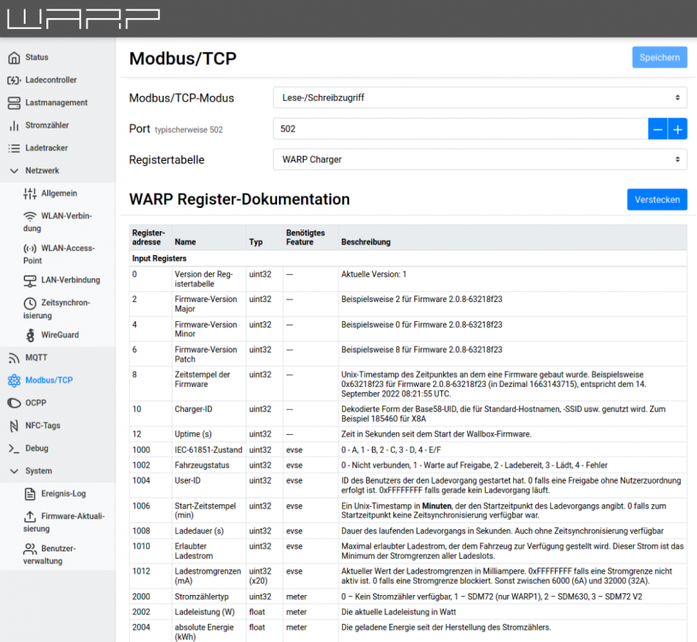Open the Registertabelle dropdown
Screen dimensions: 697x642
[479, 159]
